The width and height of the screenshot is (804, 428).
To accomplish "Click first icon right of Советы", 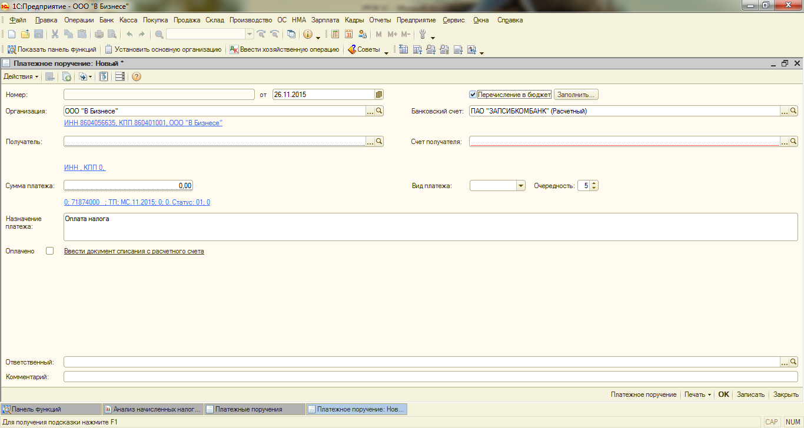I will pos(404,49).
